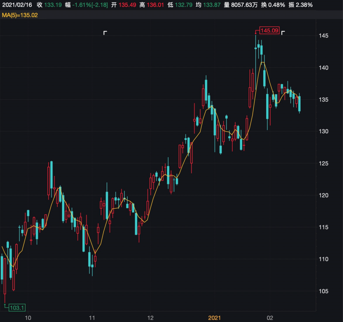Click the high price 136.01 in header
This screenshot has width=343, height=322.
point(155,5)
